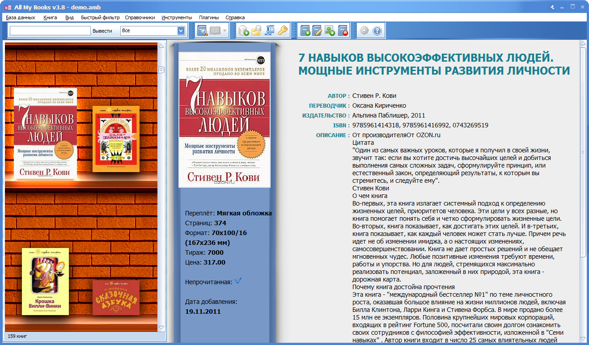Screen dimensions: 589x345
Task: Click the book title heading "7 навыков высокоэффективных людей"
Action: click(434, 64)
